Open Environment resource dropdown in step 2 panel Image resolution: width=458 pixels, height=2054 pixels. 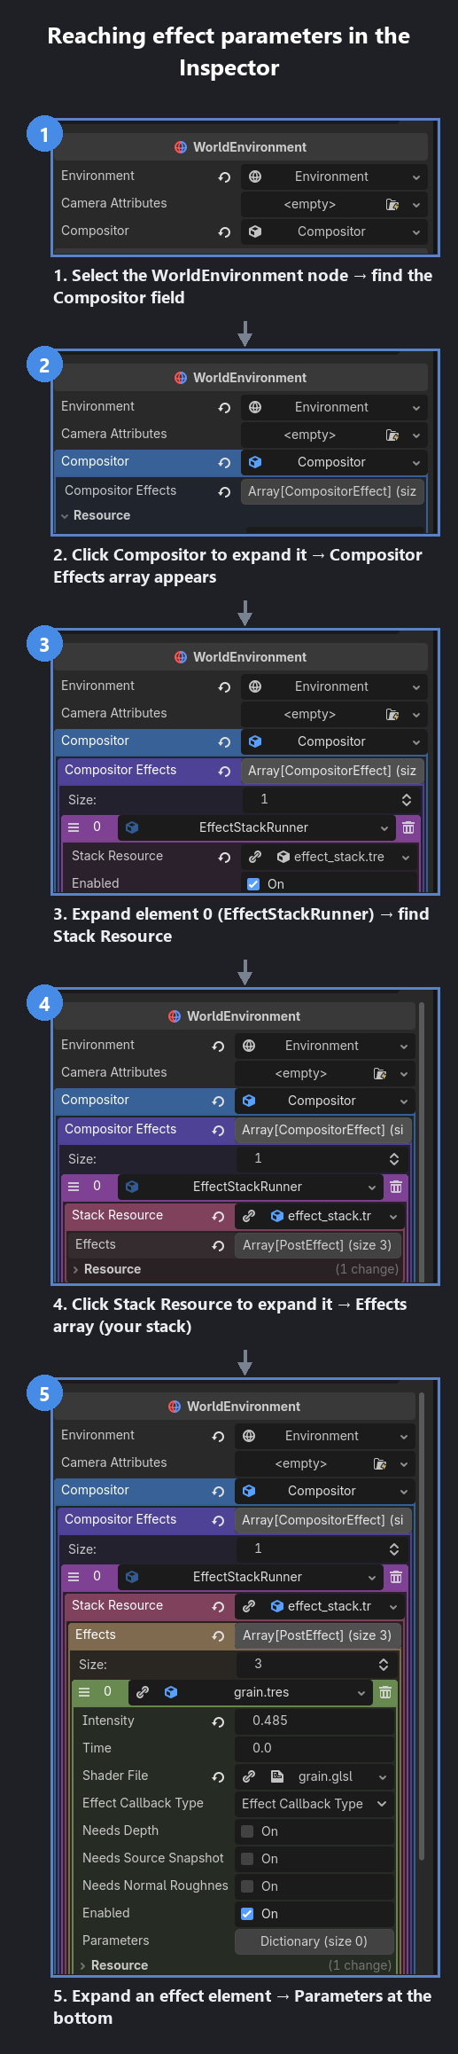pyautogui.click(x=415, y=407)
